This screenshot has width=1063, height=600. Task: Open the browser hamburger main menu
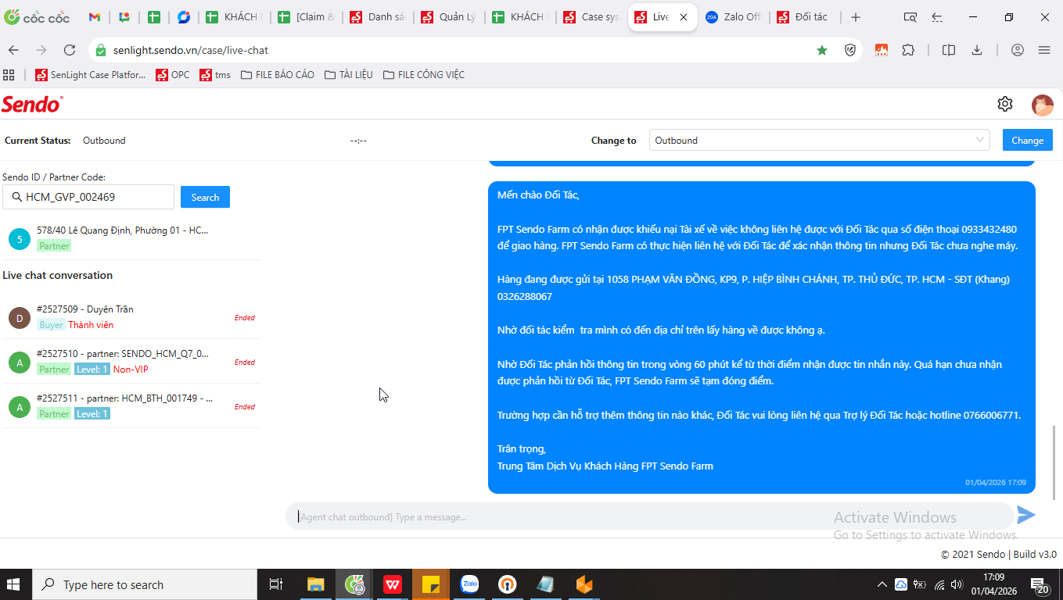1044,50
